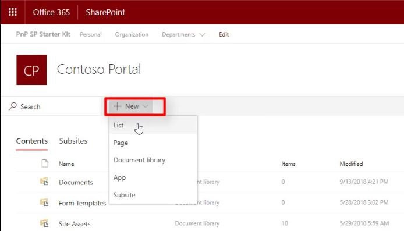Screen dimensions: 404x231
Task: Click the Documents library icon
Action: tap(44, 182)
